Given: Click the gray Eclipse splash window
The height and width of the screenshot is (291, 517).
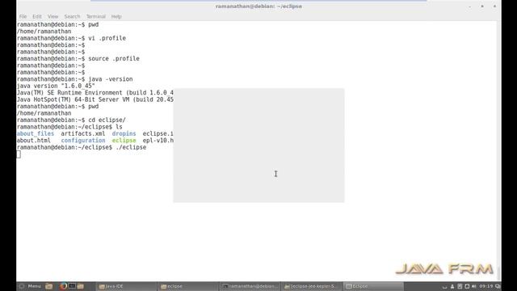Looking at the screenshot, I should (258, 145).
